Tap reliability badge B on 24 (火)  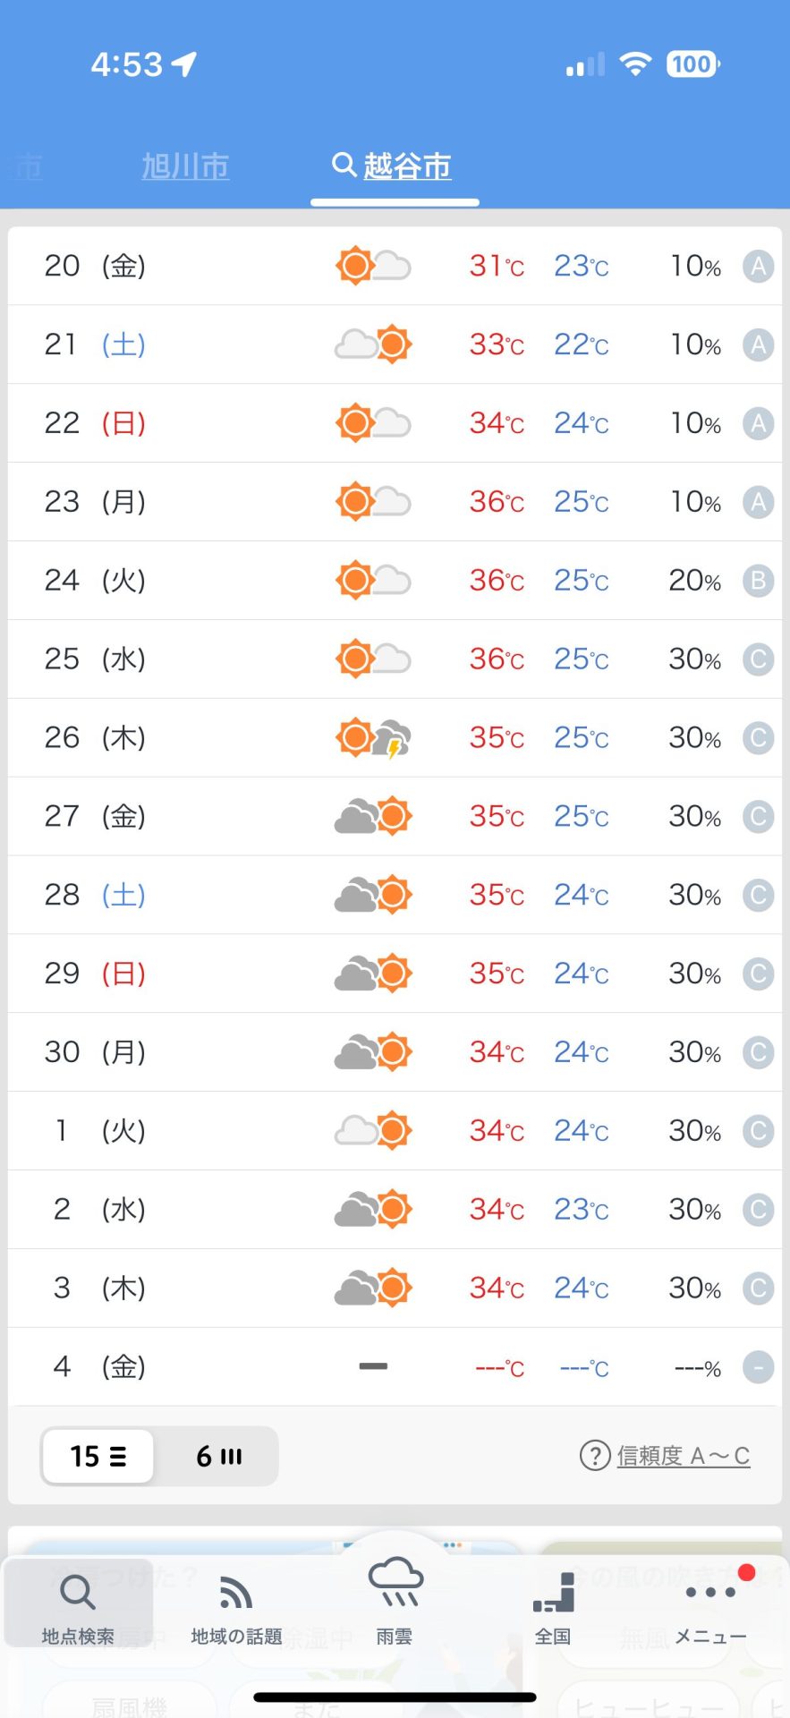[758, 581]
